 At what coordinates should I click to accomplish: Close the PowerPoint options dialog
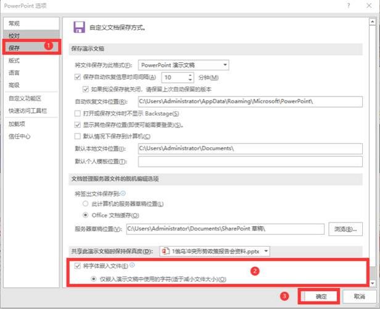(x=370, y=5)
